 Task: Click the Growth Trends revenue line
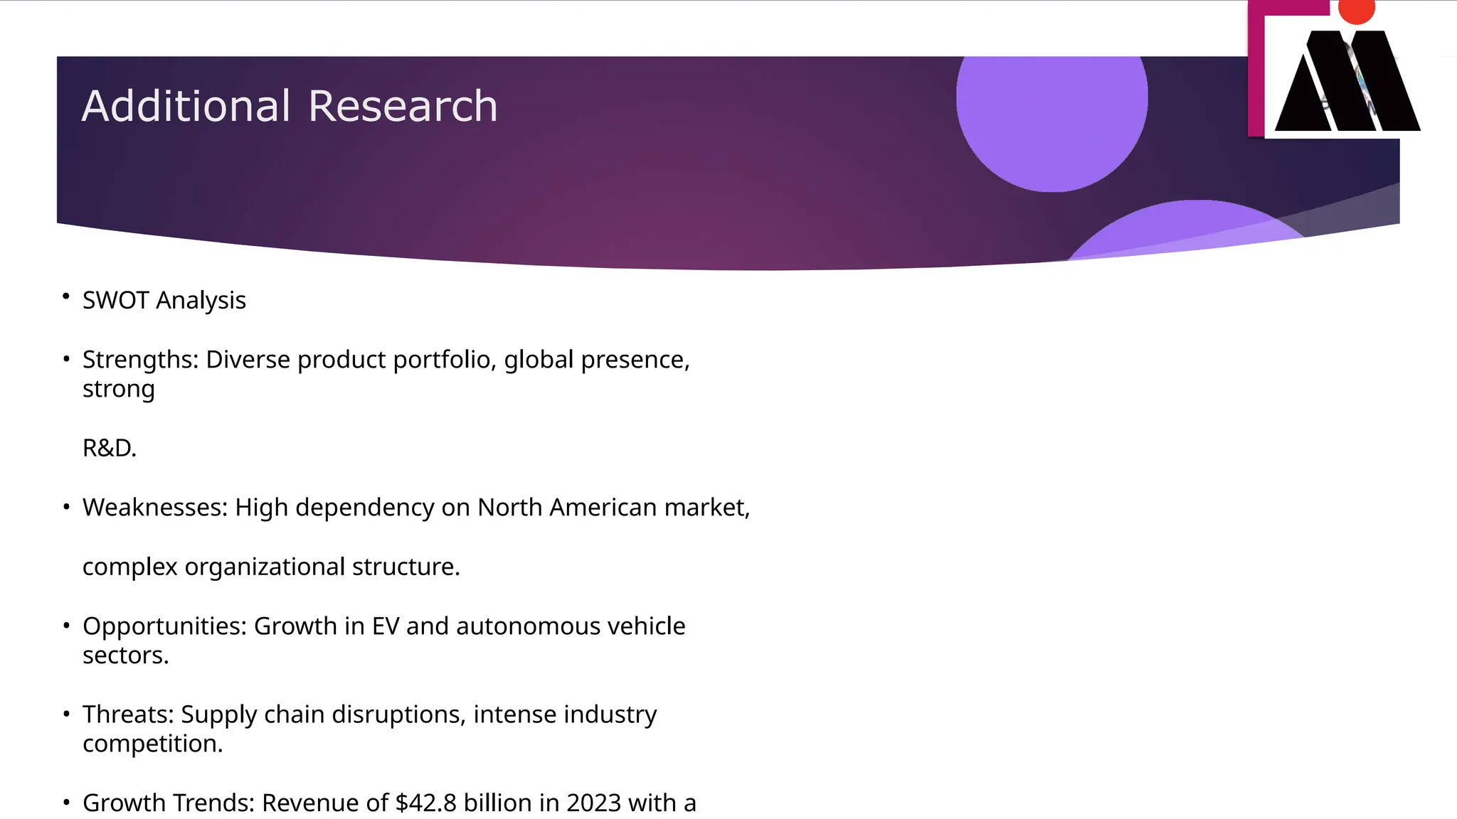coord(389,803)
